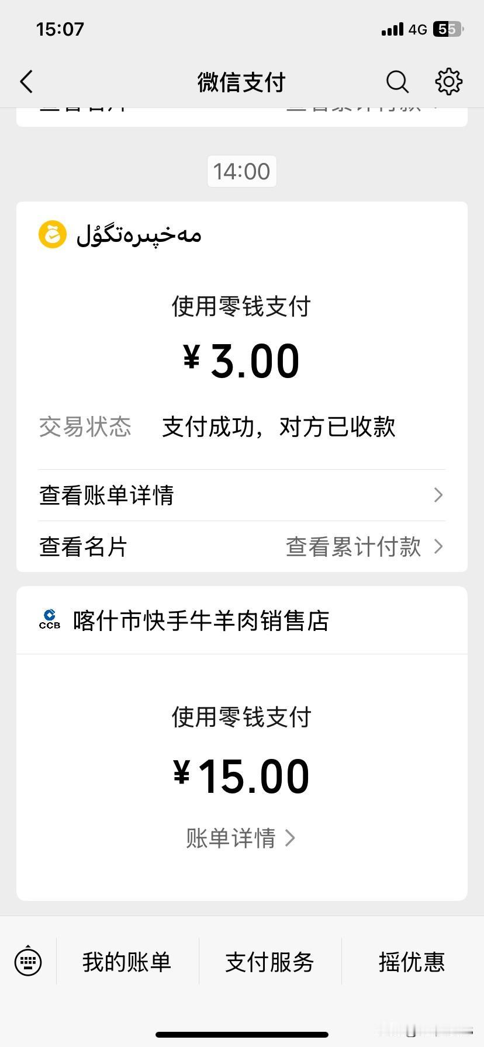The height and width of the screenshot is (1047, 484).
Task: Open the settings gear icon
Action: pyautogui.click(x=449, y=82)
